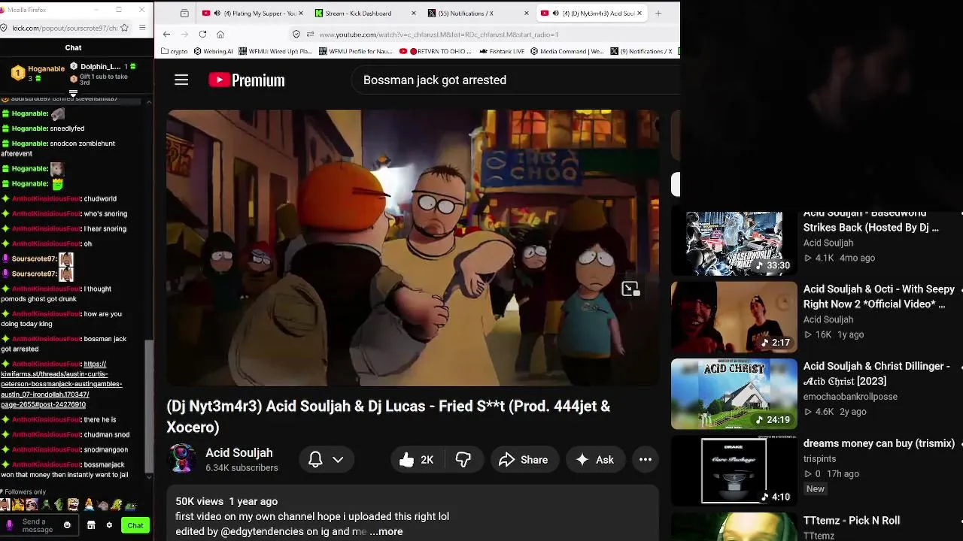Click the browser back arrow
The height and width of the screenshot is (541, 963).
pos(166,34)
